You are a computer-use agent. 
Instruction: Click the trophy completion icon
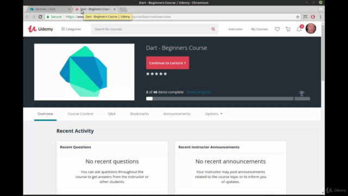(301, 93)
